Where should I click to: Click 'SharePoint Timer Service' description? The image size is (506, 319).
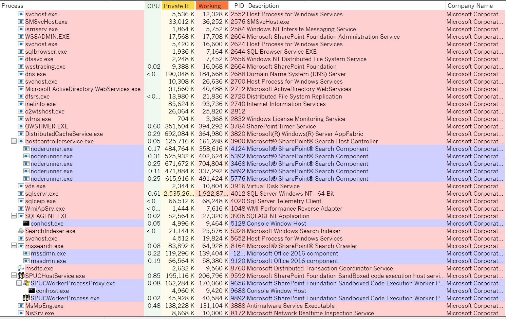(281, 126)
